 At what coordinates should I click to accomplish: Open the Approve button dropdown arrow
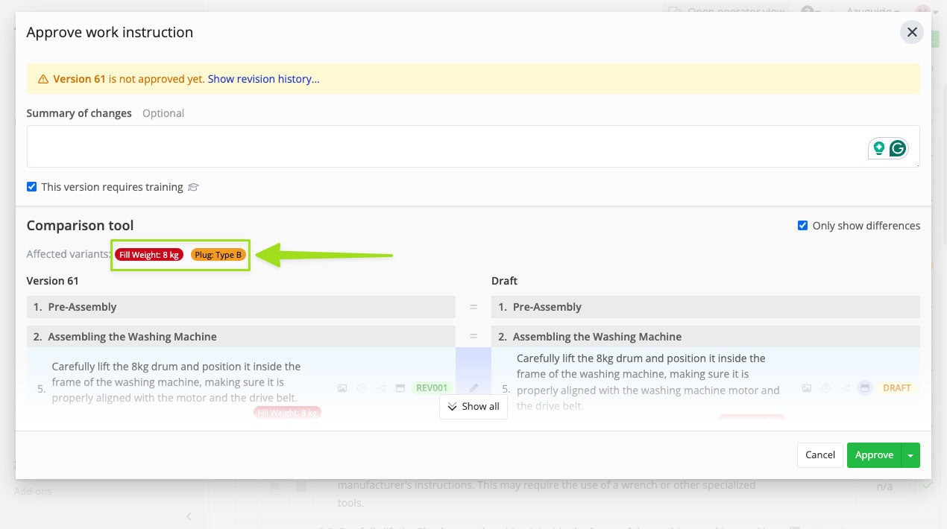pos(910,454)
